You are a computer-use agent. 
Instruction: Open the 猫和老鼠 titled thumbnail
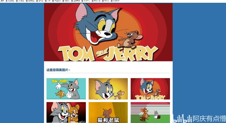[108, 113]
